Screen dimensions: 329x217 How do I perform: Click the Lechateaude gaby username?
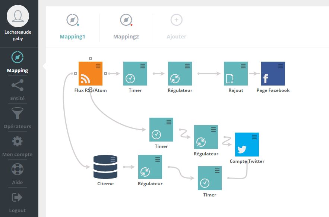pos(18,35)
